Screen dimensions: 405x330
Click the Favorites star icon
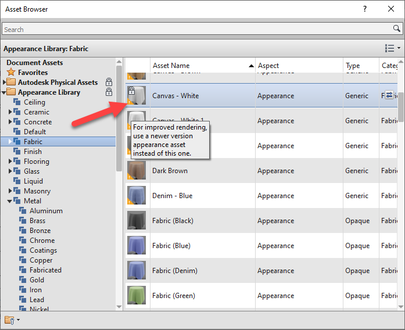tap(11, 72)
